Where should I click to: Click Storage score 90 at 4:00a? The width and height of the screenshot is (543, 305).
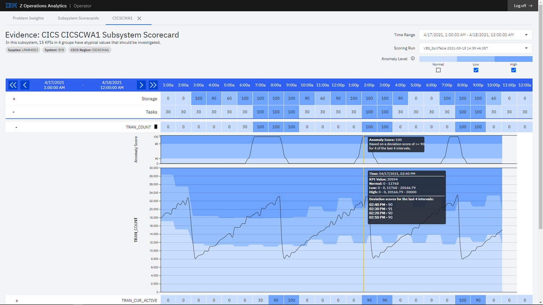pos(214,98)
